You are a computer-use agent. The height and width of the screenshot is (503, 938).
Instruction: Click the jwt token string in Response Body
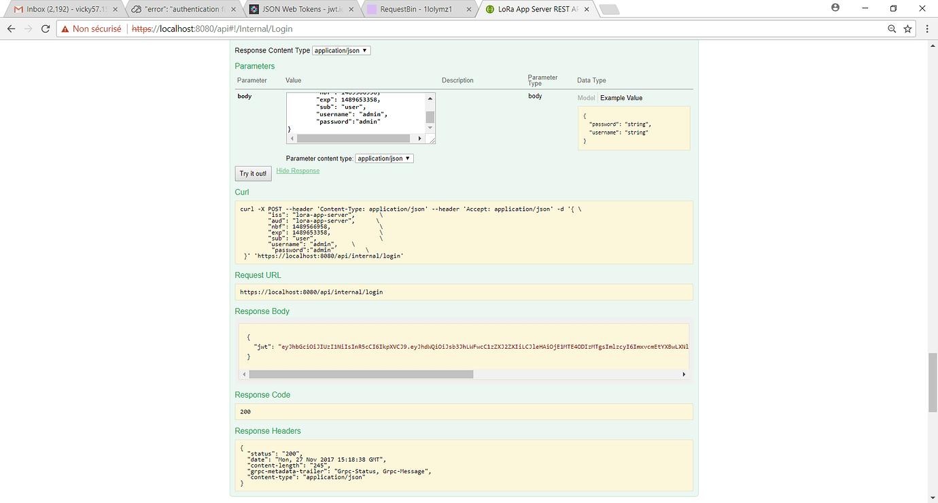click(x=483, y=347)
